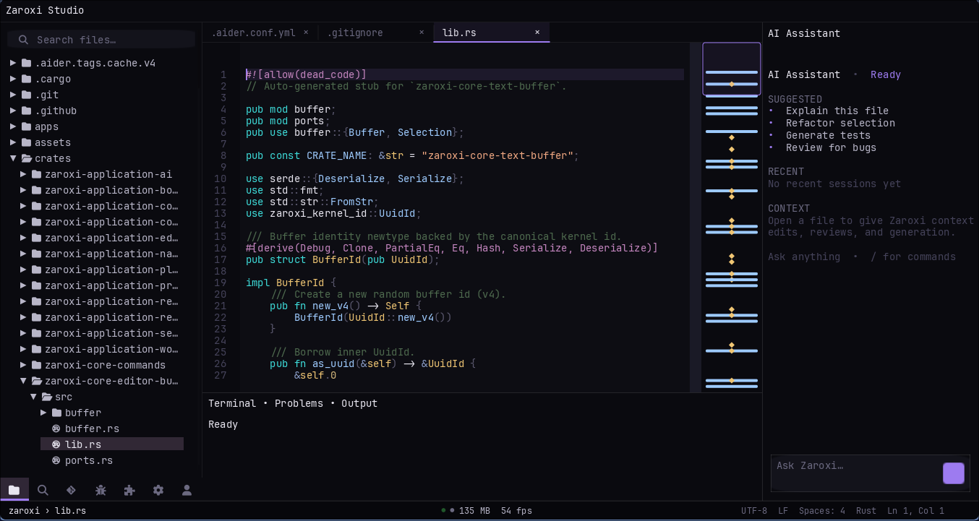Open the Debug bug icon
Screen dimensions: 979x521
(101, 489)
